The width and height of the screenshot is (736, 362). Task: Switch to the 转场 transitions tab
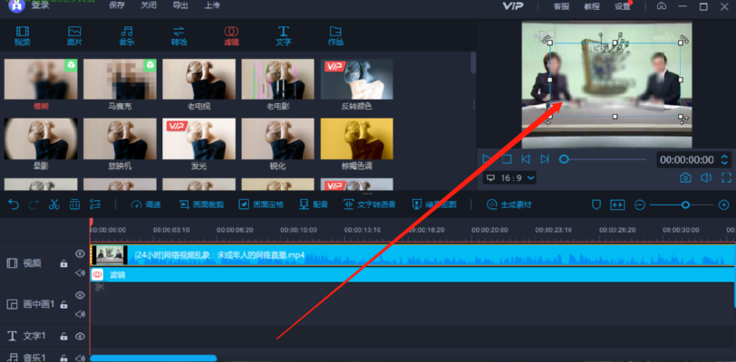pos(179,36)
